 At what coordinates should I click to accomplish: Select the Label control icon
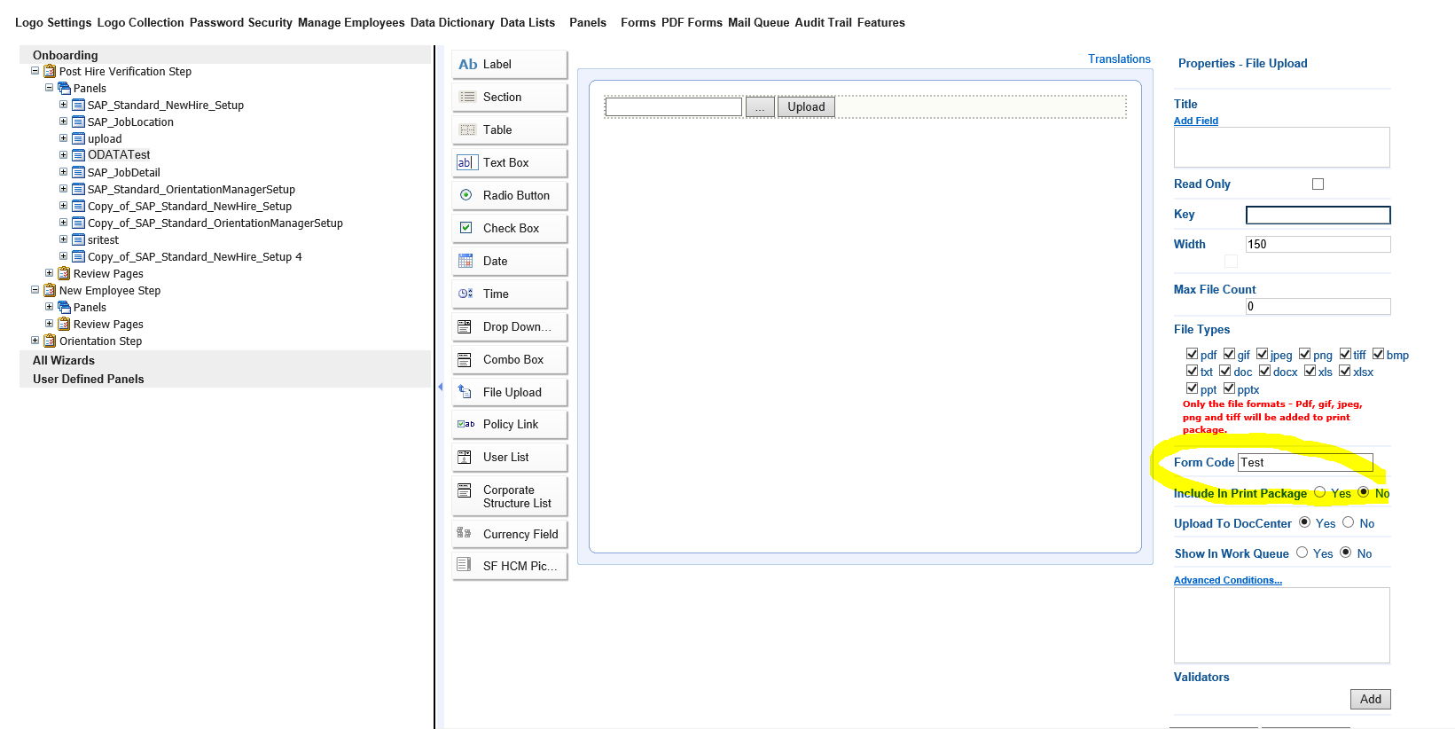click(x=467, y=64)
